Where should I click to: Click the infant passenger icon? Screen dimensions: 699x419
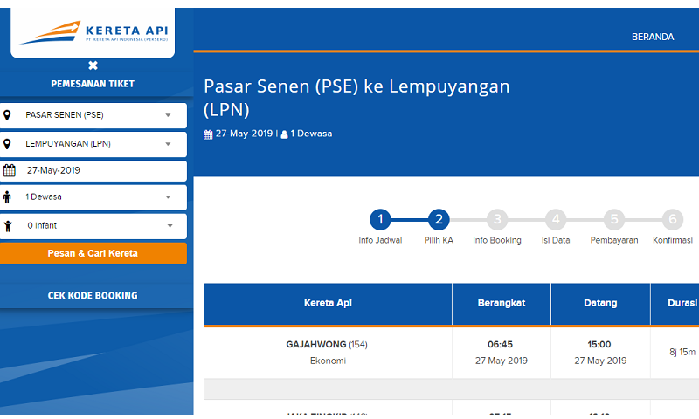point(8,226)
